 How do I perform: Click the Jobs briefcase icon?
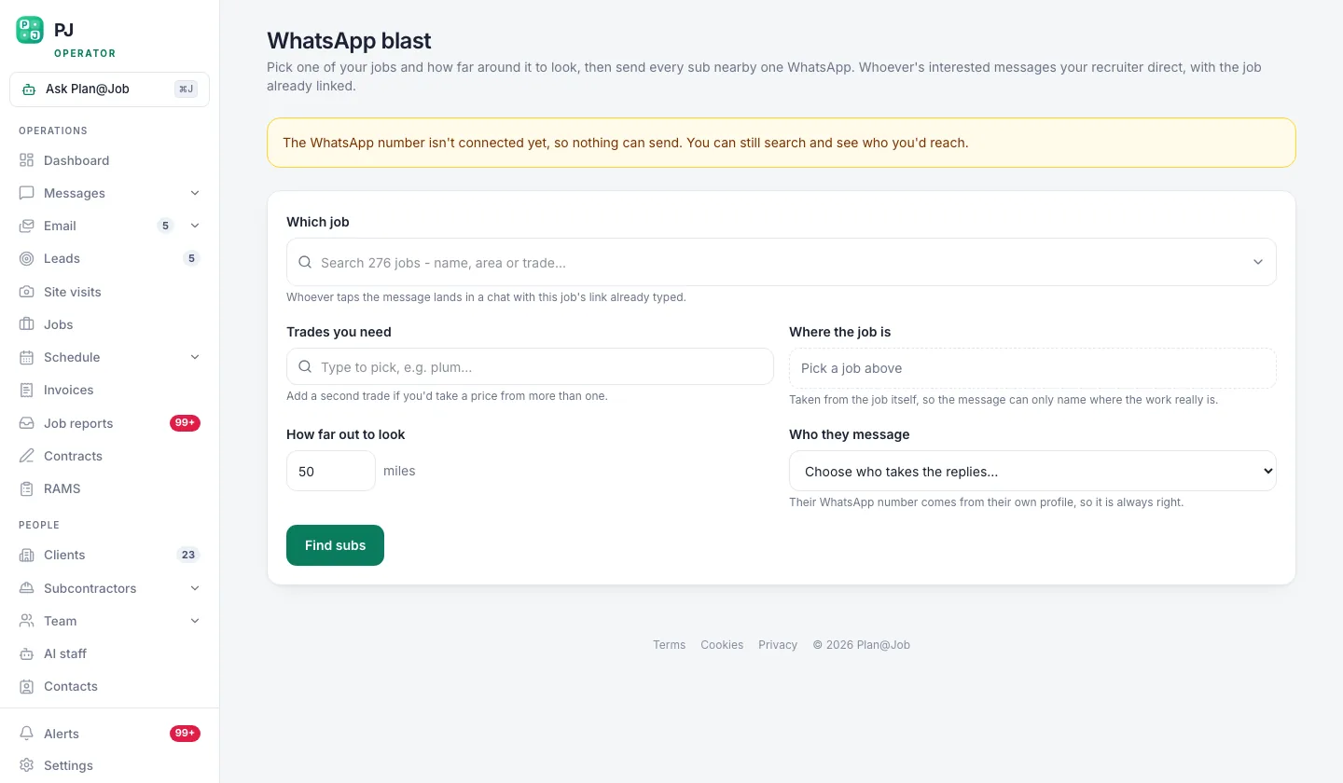coord(26,324)
